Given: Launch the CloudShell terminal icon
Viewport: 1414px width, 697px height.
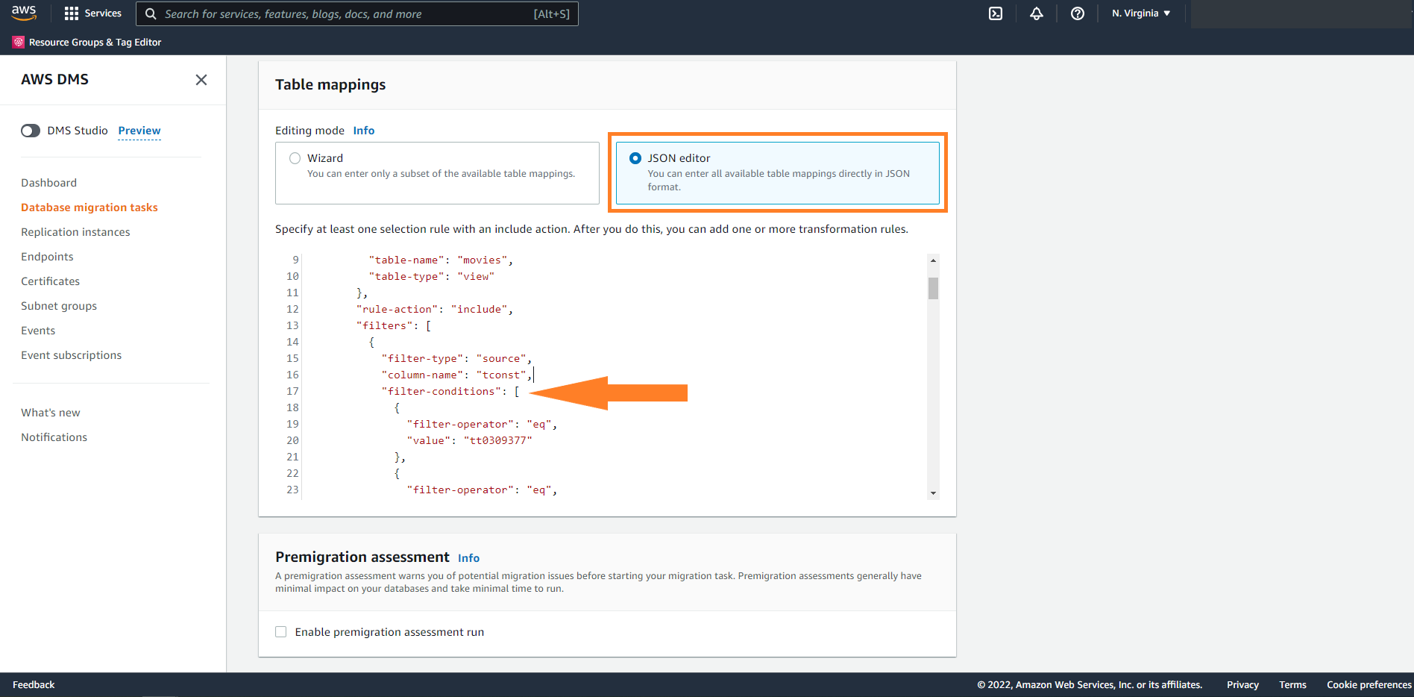Looking at the screenshot, I should (x=996, y=13).
